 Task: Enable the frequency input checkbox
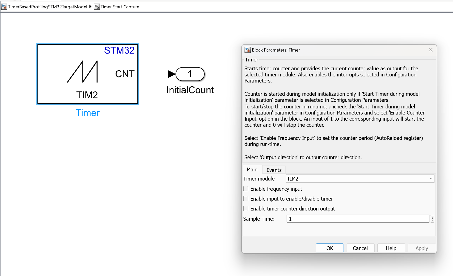pos(246,189)
